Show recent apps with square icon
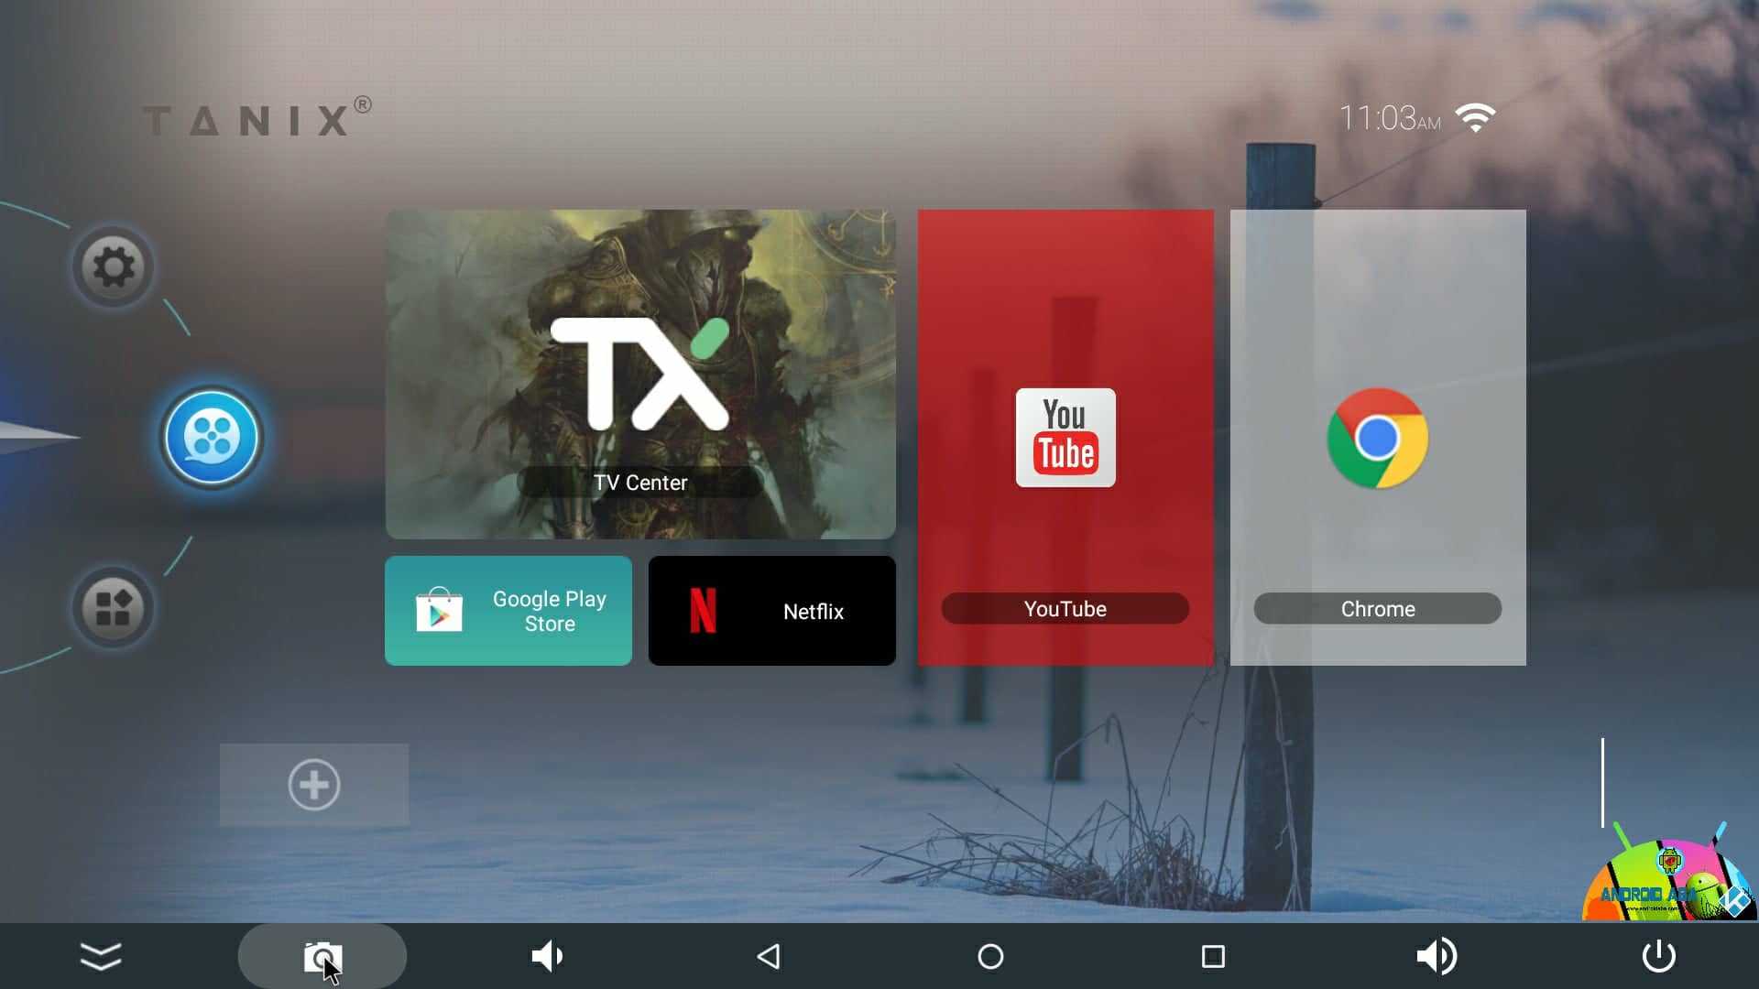 point(1213,956)
